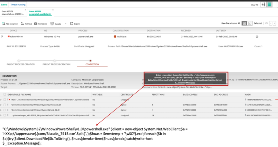Screen dimensions: 278x147
Task: Click the Remediate button label
Action: (x=43, y=24)
